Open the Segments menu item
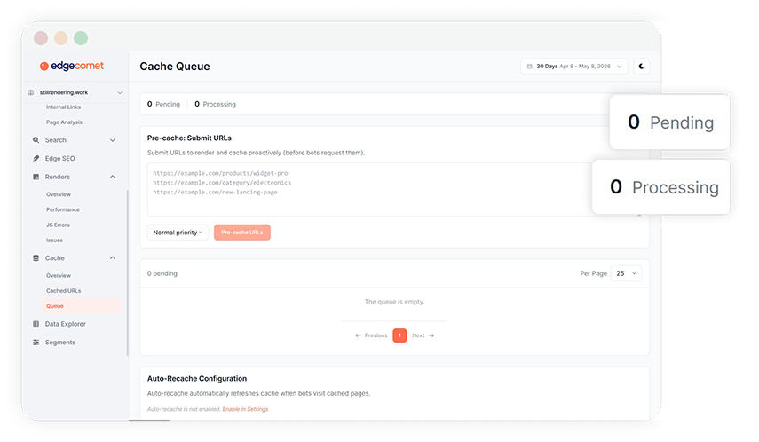This screenshot has height=442, width=759. (x=60, y=343)
